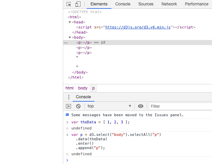
Task: Open the top JavaScript context dropdown
Action: (109, 106)
